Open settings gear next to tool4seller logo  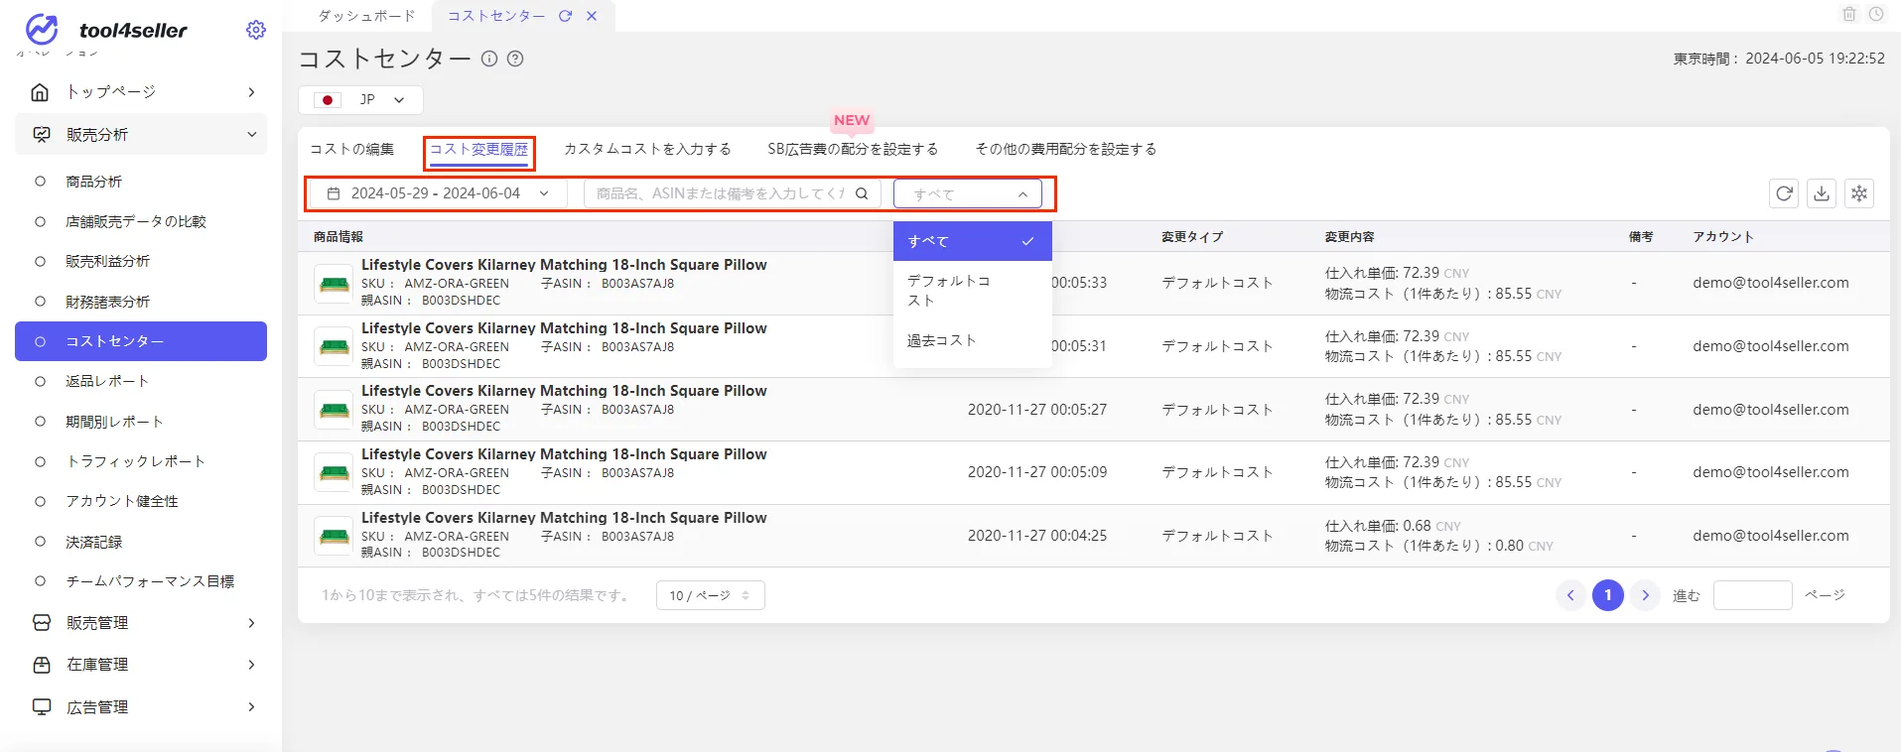point(256,30)
